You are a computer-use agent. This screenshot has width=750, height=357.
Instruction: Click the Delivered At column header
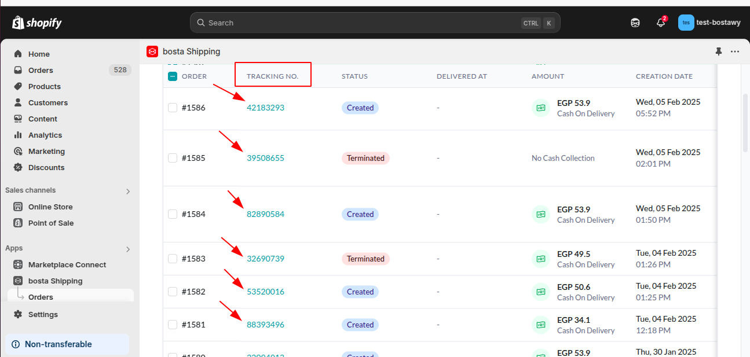(x=462, y=76)
